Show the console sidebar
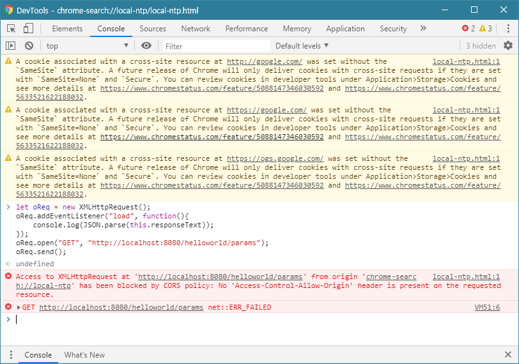The height and width of the screenshot is (364, 519). [11, 45]
